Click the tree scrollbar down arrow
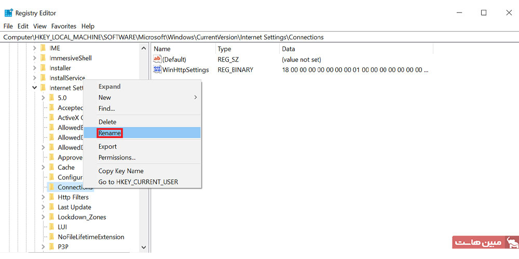 pos(144,247)
